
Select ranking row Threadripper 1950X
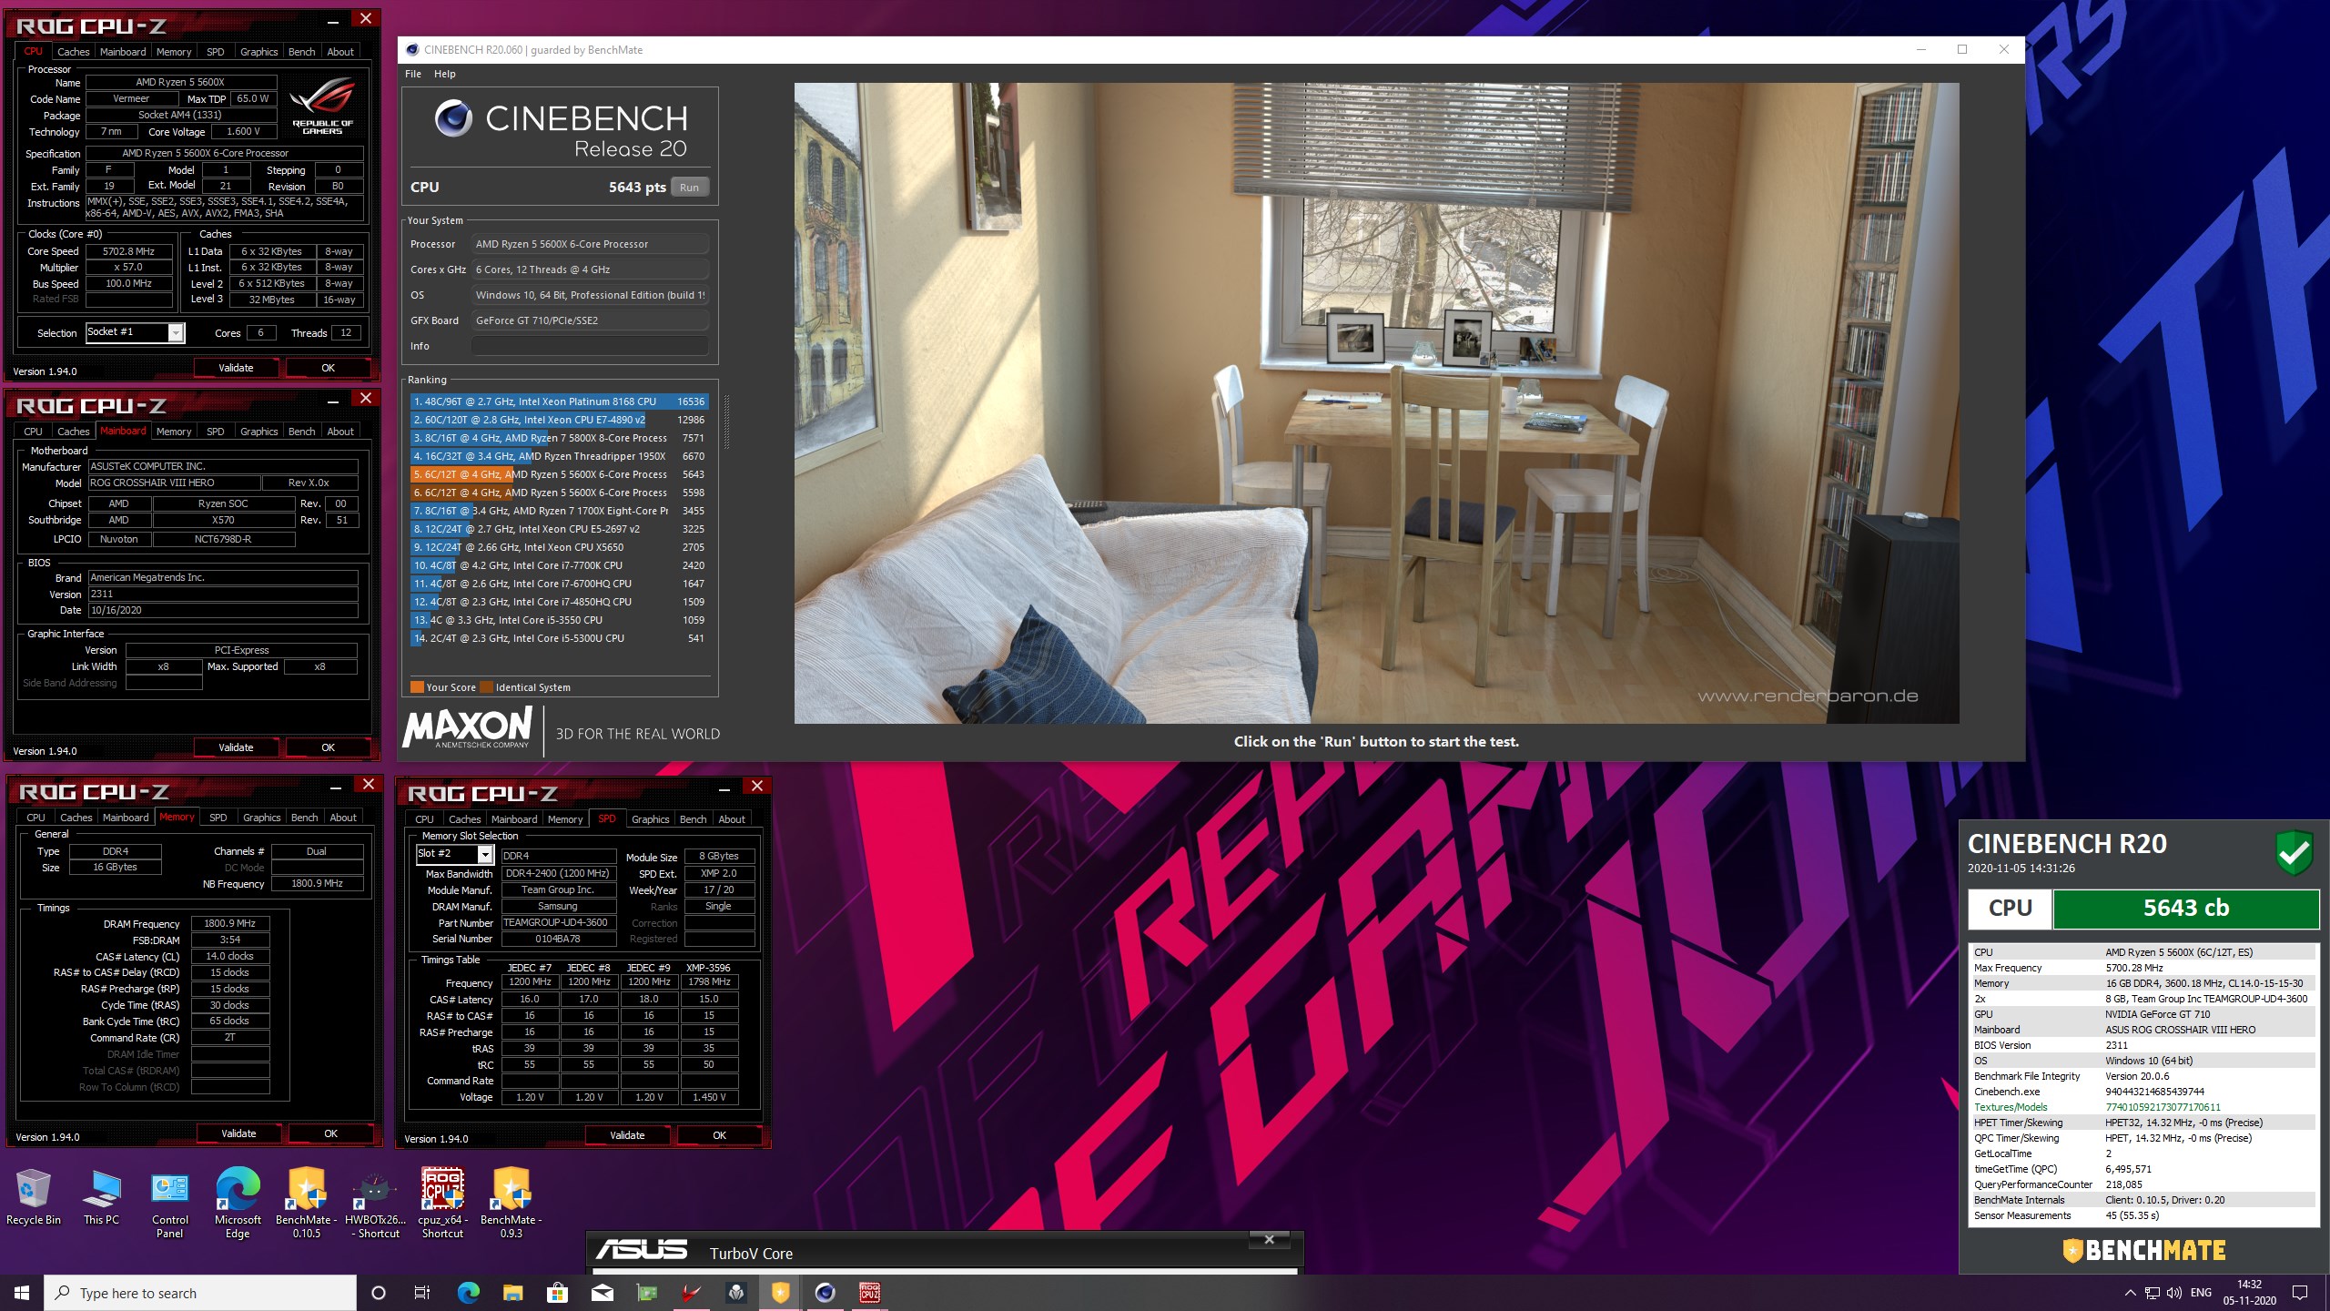tap(559, 456)
